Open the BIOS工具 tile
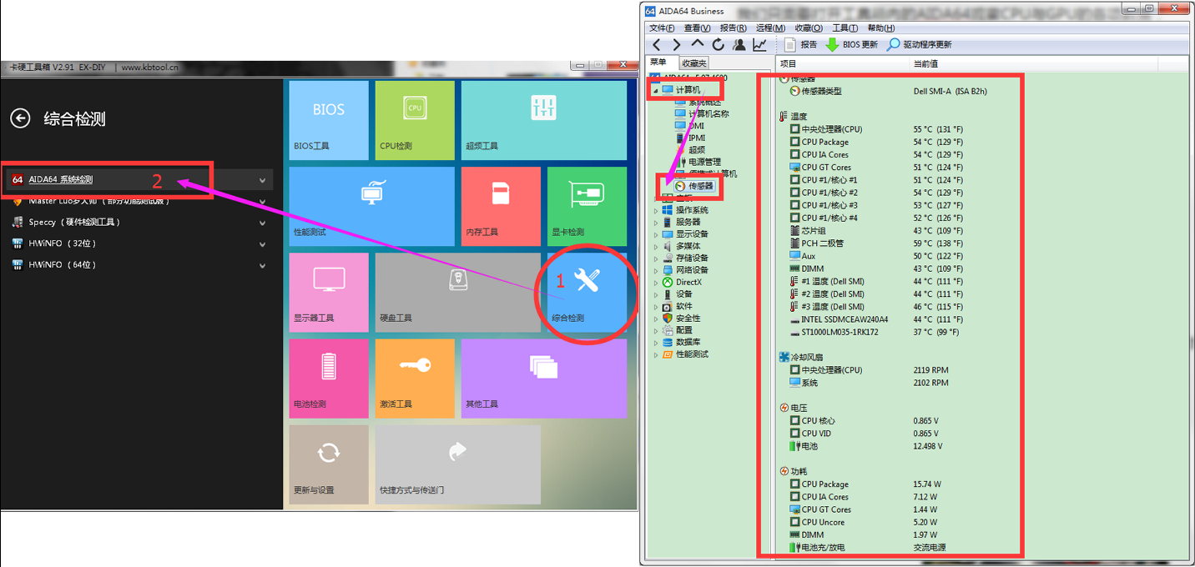 pyautogui.click(x=329, y=120)
